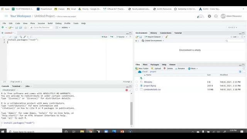Click the editor's save script disk icon
Screen dimensions: 247x139
16,37
